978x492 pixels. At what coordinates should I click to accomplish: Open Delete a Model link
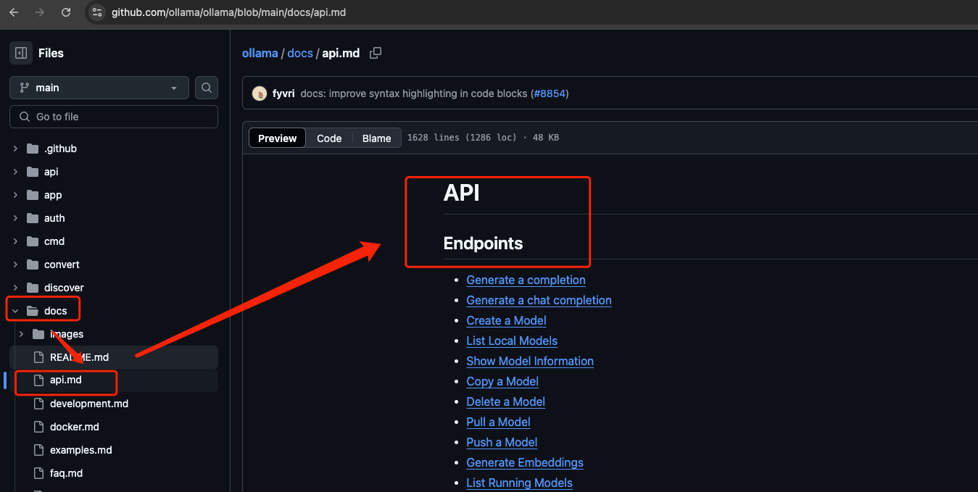[x=505, y=401]
